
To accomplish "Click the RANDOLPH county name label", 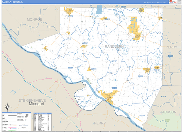I will [114, 46].
